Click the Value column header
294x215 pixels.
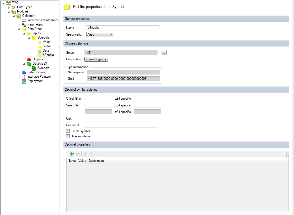(82, 161)
